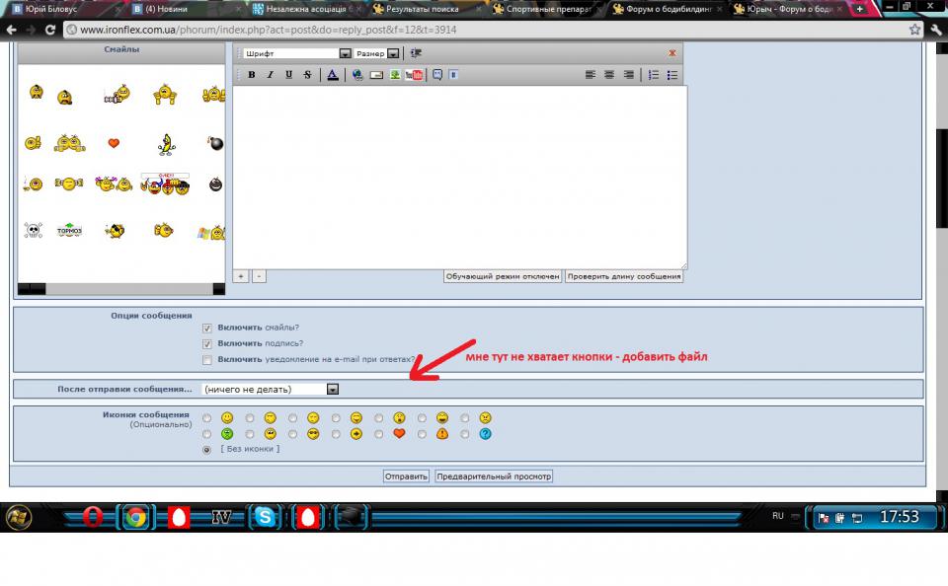The width and height of the screenshot is (948, 586).
Task: Click the 'Отправить' submit button
Action: click(x=406, y=476)
